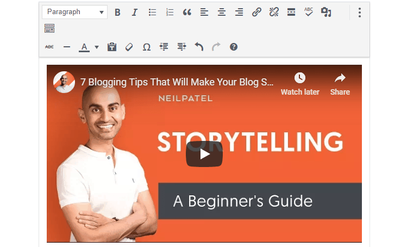Apply blockquote formatting
The width and height of the screenshot is (407, 247).
(x=187, y=12)
